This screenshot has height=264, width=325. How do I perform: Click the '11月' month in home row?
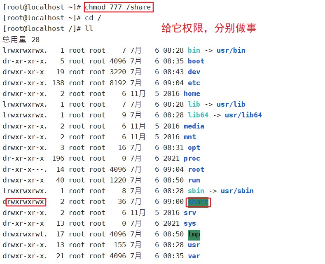pos(138,93)
